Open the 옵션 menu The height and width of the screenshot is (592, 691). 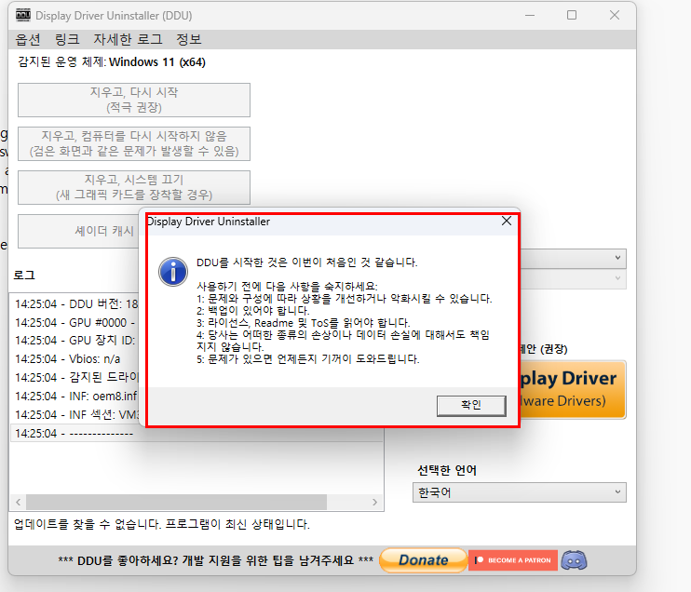[28, 40]
